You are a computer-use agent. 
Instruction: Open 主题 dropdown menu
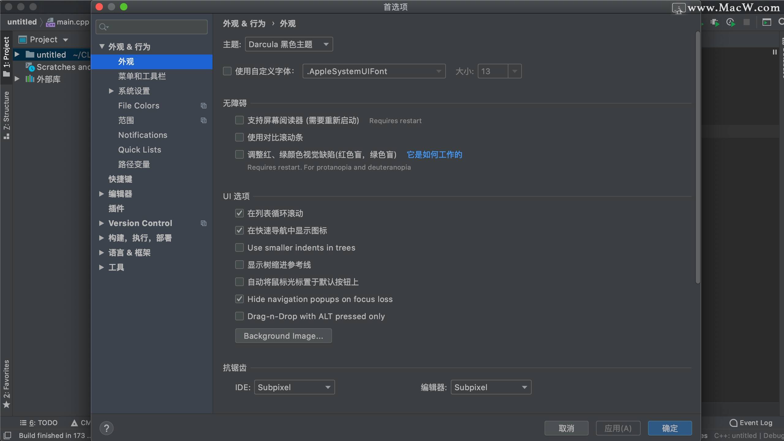[x=288, y=44]
